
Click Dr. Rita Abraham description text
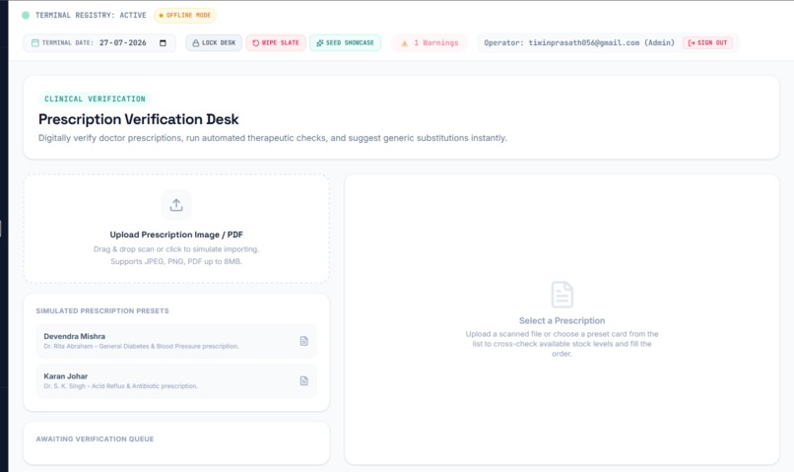(x=141, y=347)
